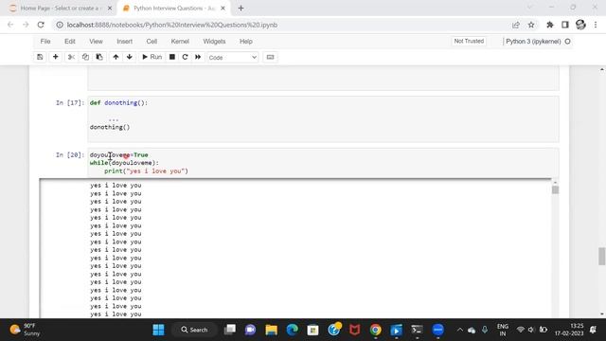Open the weather widget showing Sunny
606x341 pixels.
(x=26, y=330)
